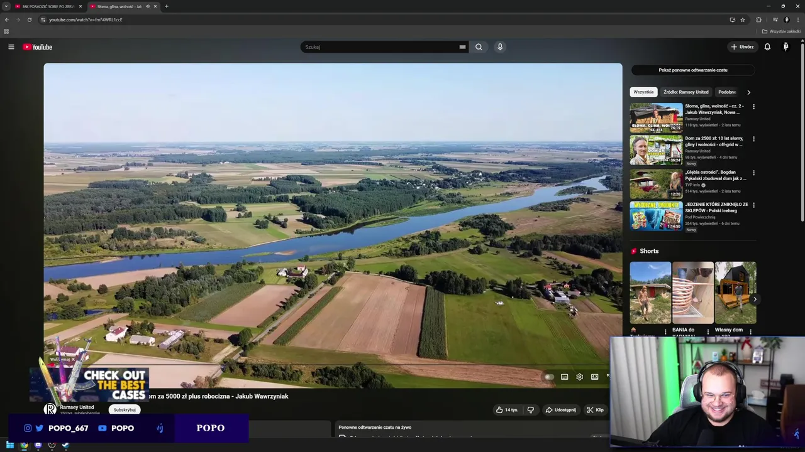Go back with the browser back arrow

tap(7, 19)
